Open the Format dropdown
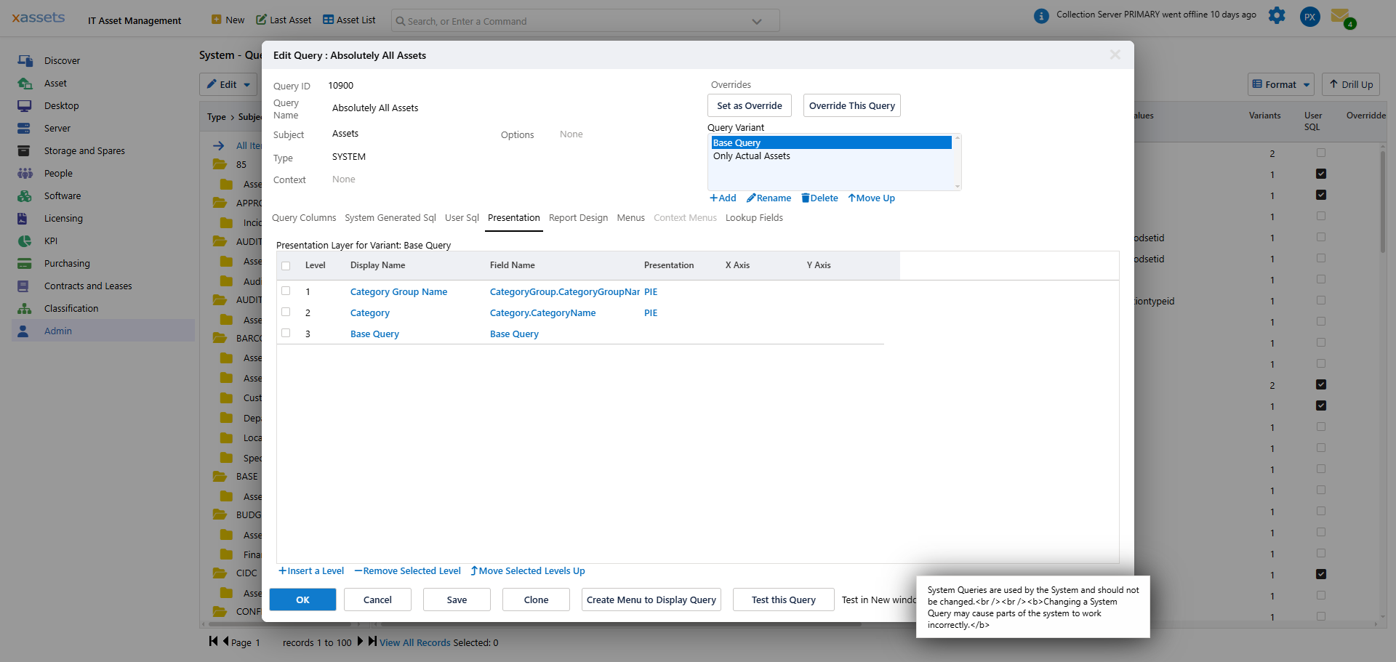The width and height of the screenshot is (1396, 662). [x=1280, y=84]
